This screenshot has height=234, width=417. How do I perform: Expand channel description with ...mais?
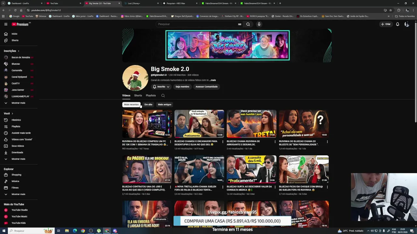pos(212,80)
